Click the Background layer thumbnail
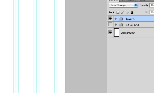Image resolution: width=154 pixels, height=93 pixels. [x=117, y=32]
